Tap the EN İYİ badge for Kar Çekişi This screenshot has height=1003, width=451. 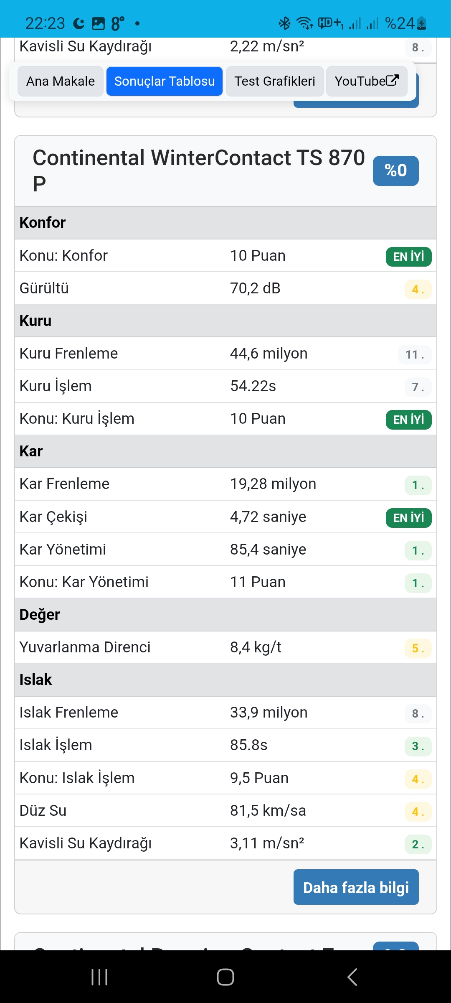(408, 518)
